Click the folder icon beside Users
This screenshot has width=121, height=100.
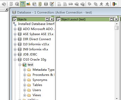pos(29,90)
